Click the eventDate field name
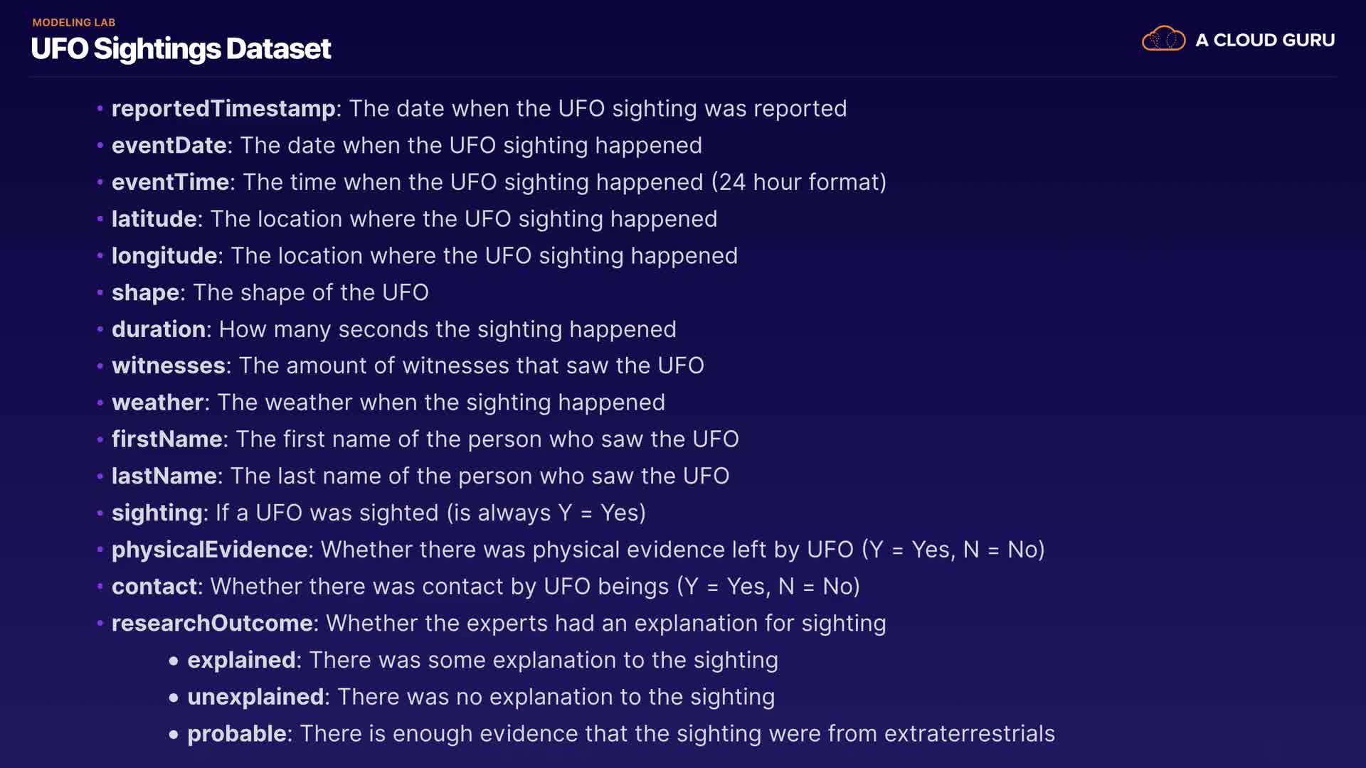Screen dimensions: 1366x768 pos(169,146)
